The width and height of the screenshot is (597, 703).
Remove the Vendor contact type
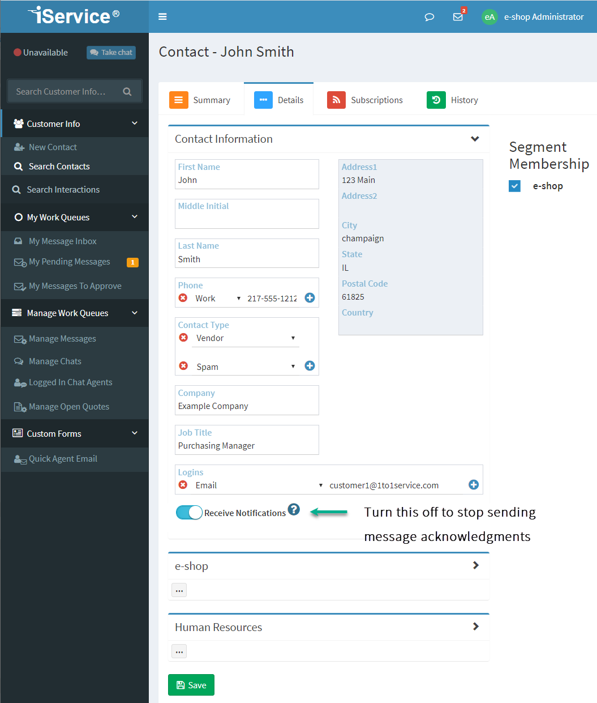pos(183,338)
